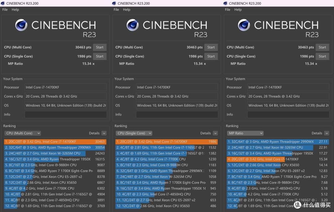Expand Details arrow in right window ranking
This screenshot has width=334, height=212.
pyautogui.click(x=327, y=133)
